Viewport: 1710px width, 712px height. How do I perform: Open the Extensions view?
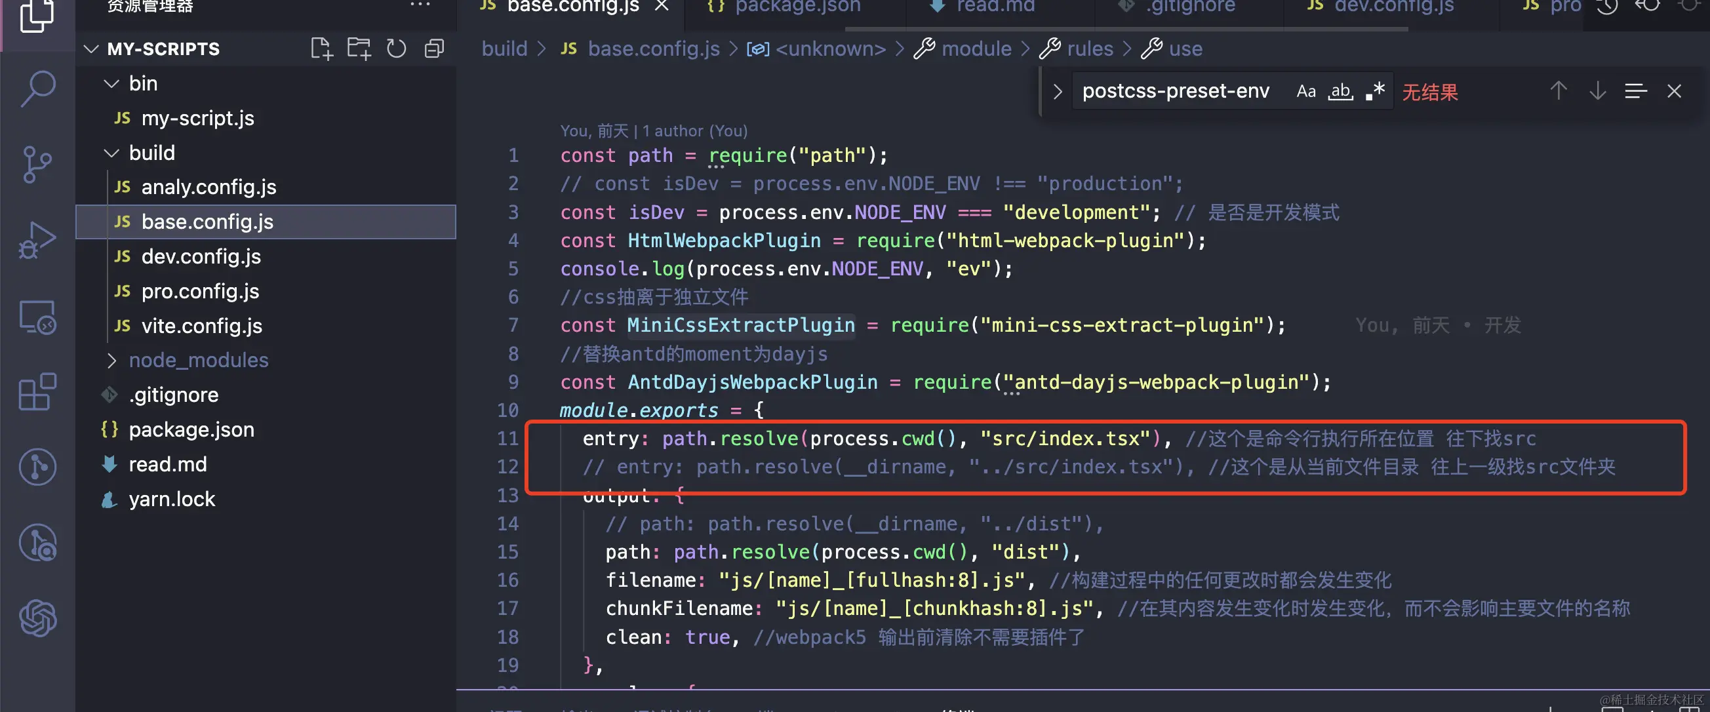[x=37, y=391]
